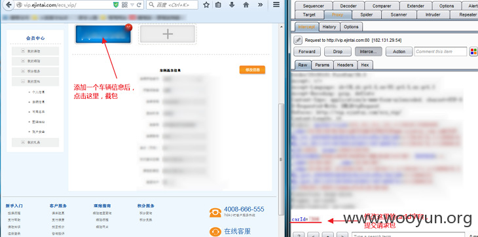Switch to Burp Sequencer tab
The height and width of the screenshot is (237, 478).
(x=314, y=6)
